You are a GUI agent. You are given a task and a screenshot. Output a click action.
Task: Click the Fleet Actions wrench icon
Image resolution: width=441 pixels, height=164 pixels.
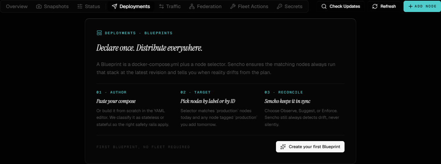coord(233,6)
